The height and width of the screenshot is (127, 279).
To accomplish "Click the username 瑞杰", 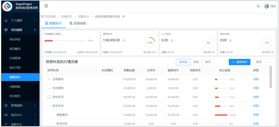I will tap(273, 6).
